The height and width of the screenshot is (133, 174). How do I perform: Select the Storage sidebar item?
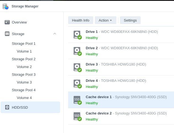point(18,34)
